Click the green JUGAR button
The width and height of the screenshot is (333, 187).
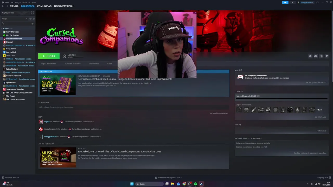[x=49, y=56]
